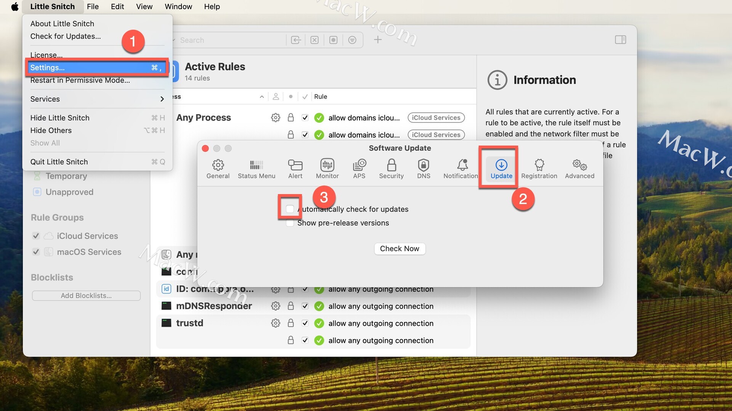Open gear menu for Any Process row
This screenshot has width=732, height=411.
pyautogui.click(x=276, y=118)
